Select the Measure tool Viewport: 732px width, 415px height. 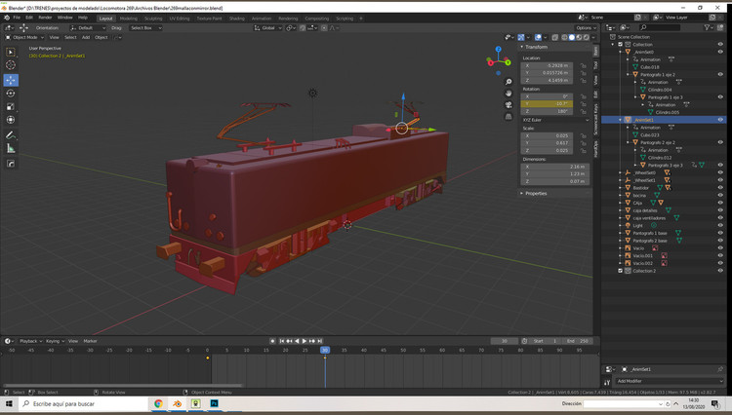(x=11, y=149)
